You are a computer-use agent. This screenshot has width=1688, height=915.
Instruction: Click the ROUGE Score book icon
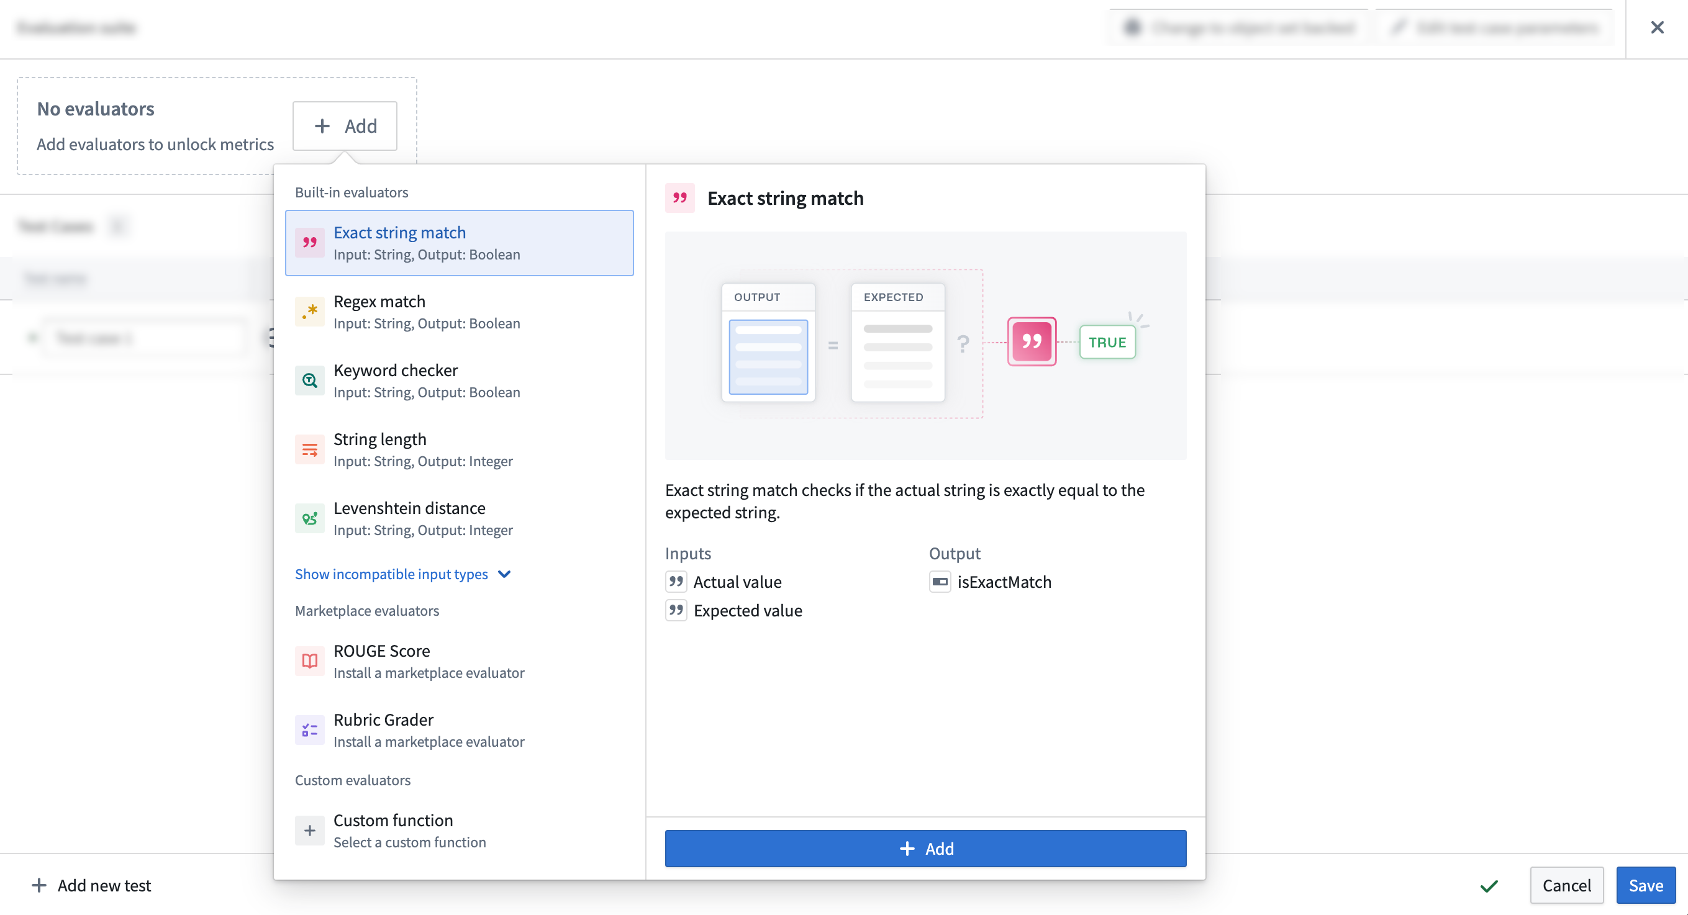pyautogui.click(x=309, y=662)
